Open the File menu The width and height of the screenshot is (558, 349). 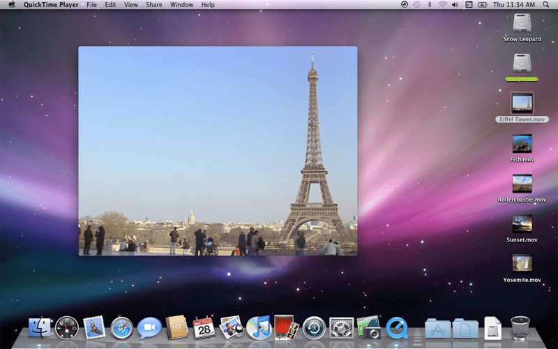click(x=91, y=5)
